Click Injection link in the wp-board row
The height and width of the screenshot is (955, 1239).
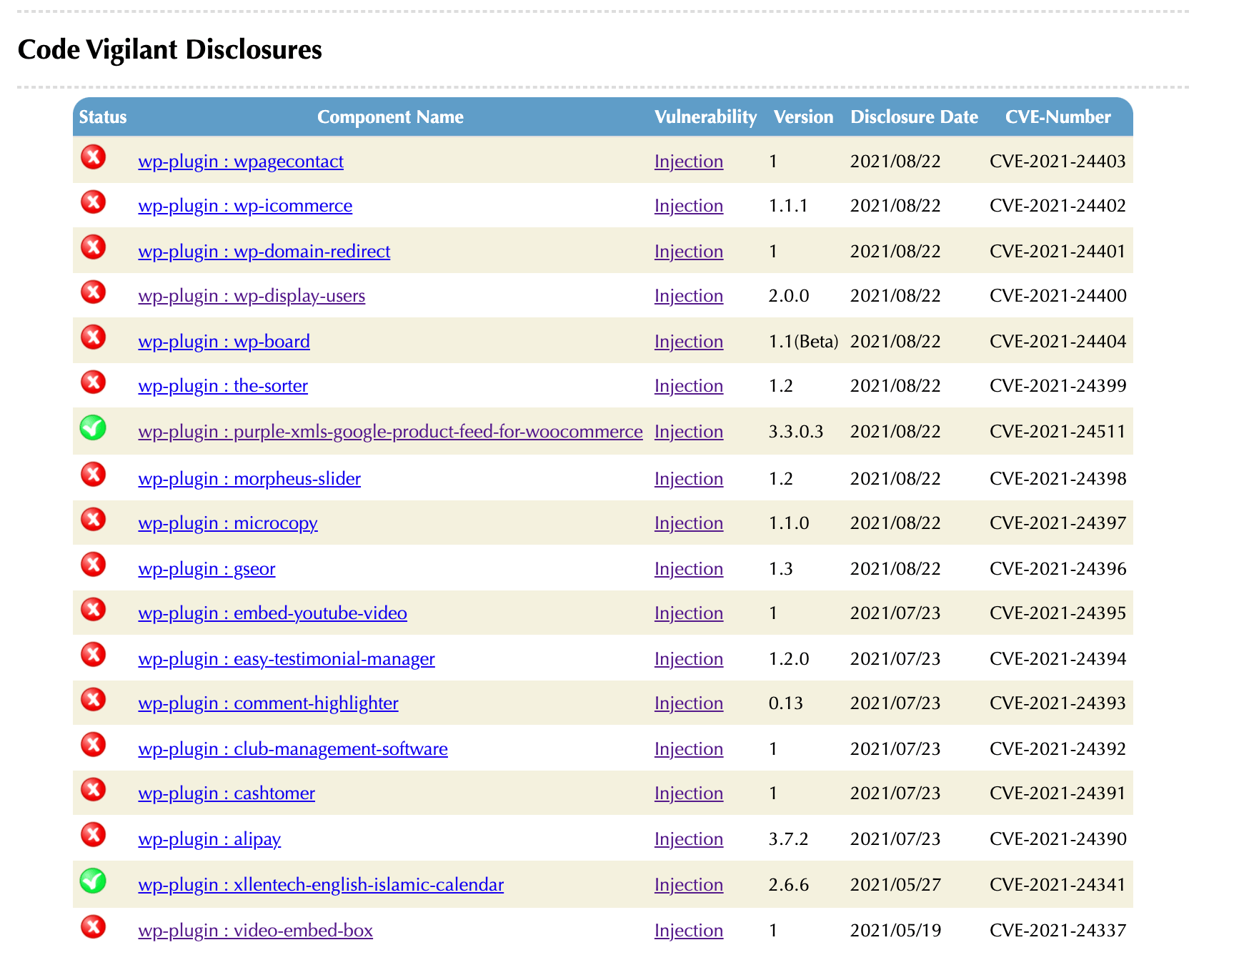(689, 342)
